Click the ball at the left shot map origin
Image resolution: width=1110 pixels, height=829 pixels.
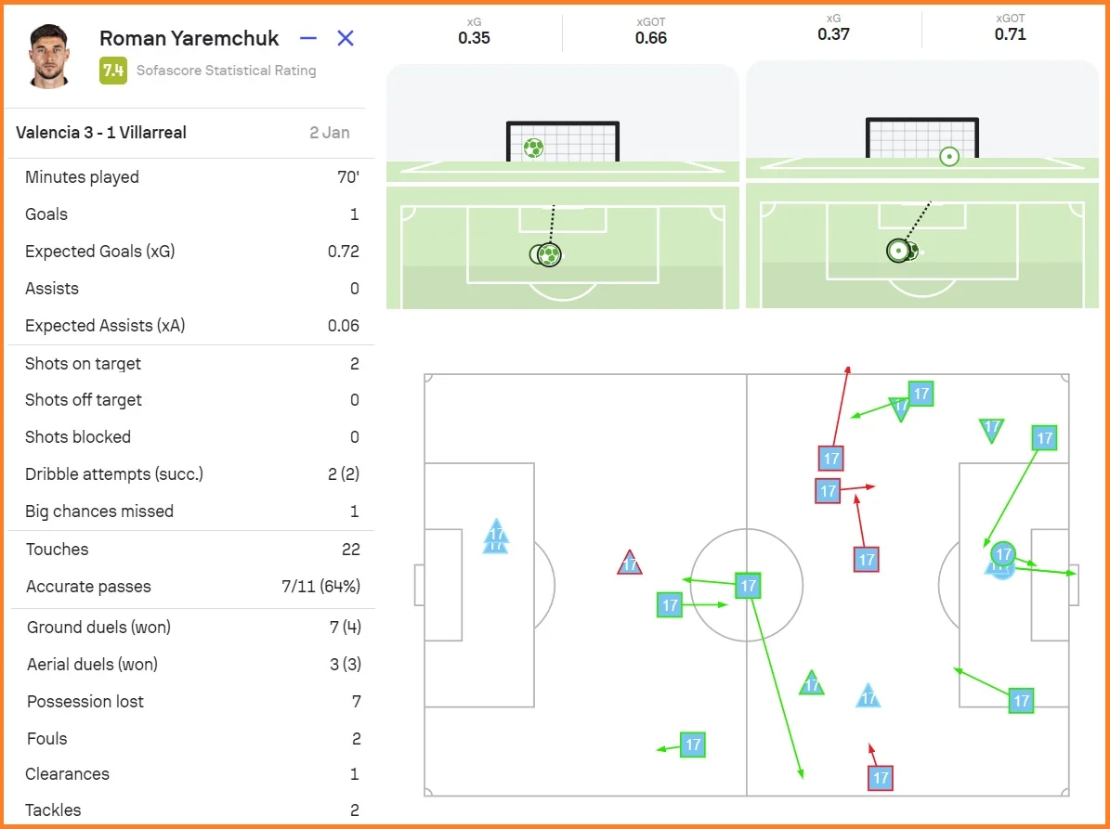(548, 254)
